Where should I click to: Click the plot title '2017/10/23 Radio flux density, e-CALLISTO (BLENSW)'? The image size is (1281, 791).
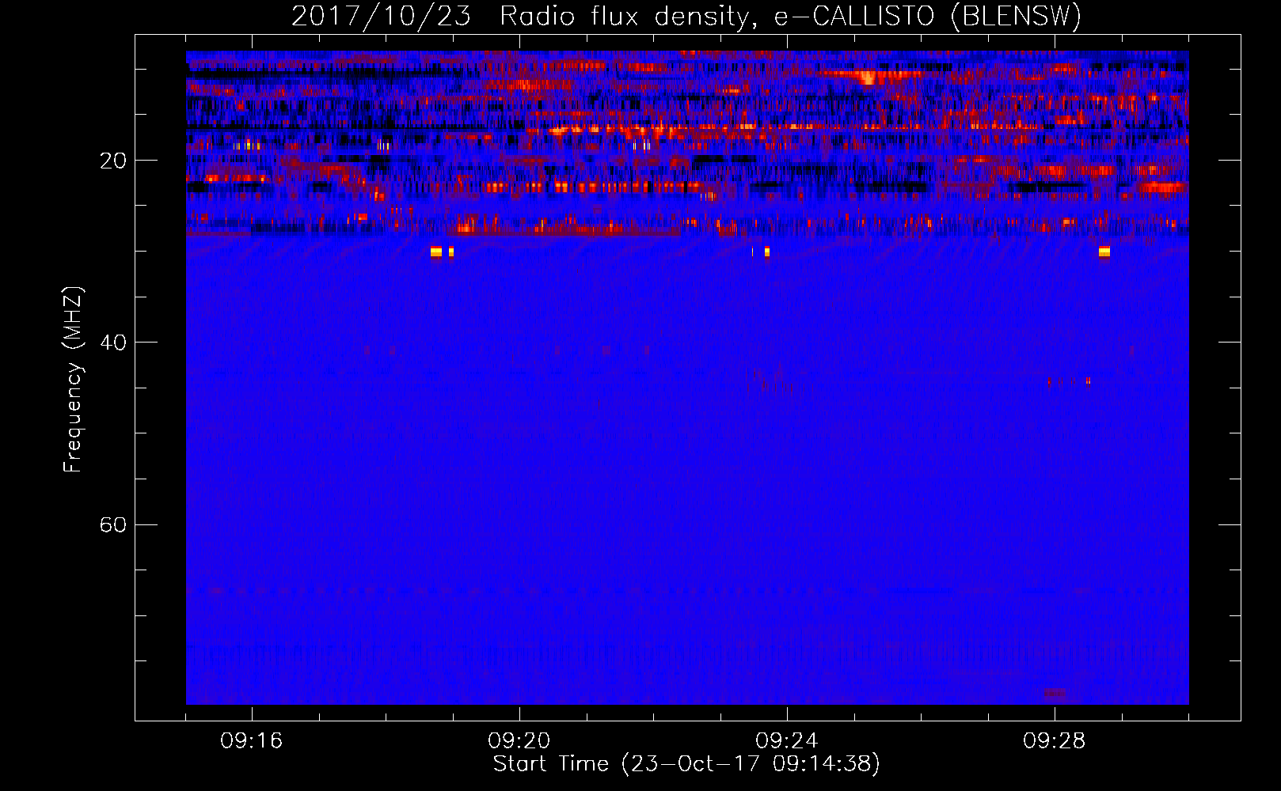click(686, 16)
